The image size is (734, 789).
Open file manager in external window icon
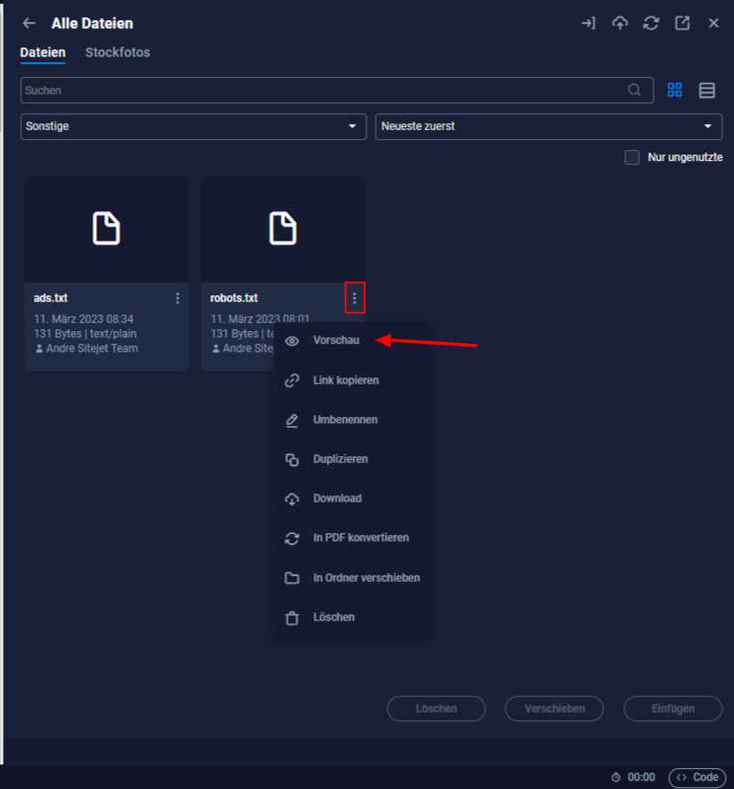tap(682, 24)
